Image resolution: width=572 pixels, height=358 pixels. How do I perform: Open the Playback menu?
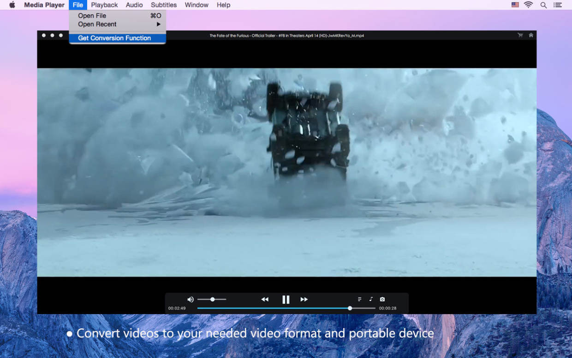point(104,5)
